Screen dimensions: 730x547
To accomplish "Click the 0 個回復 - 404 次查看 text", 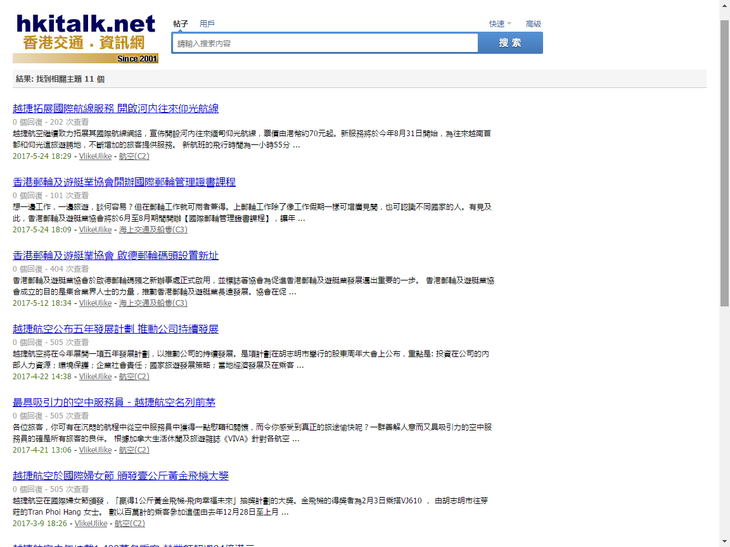I will pyautogui.click(x=51, y=269).
